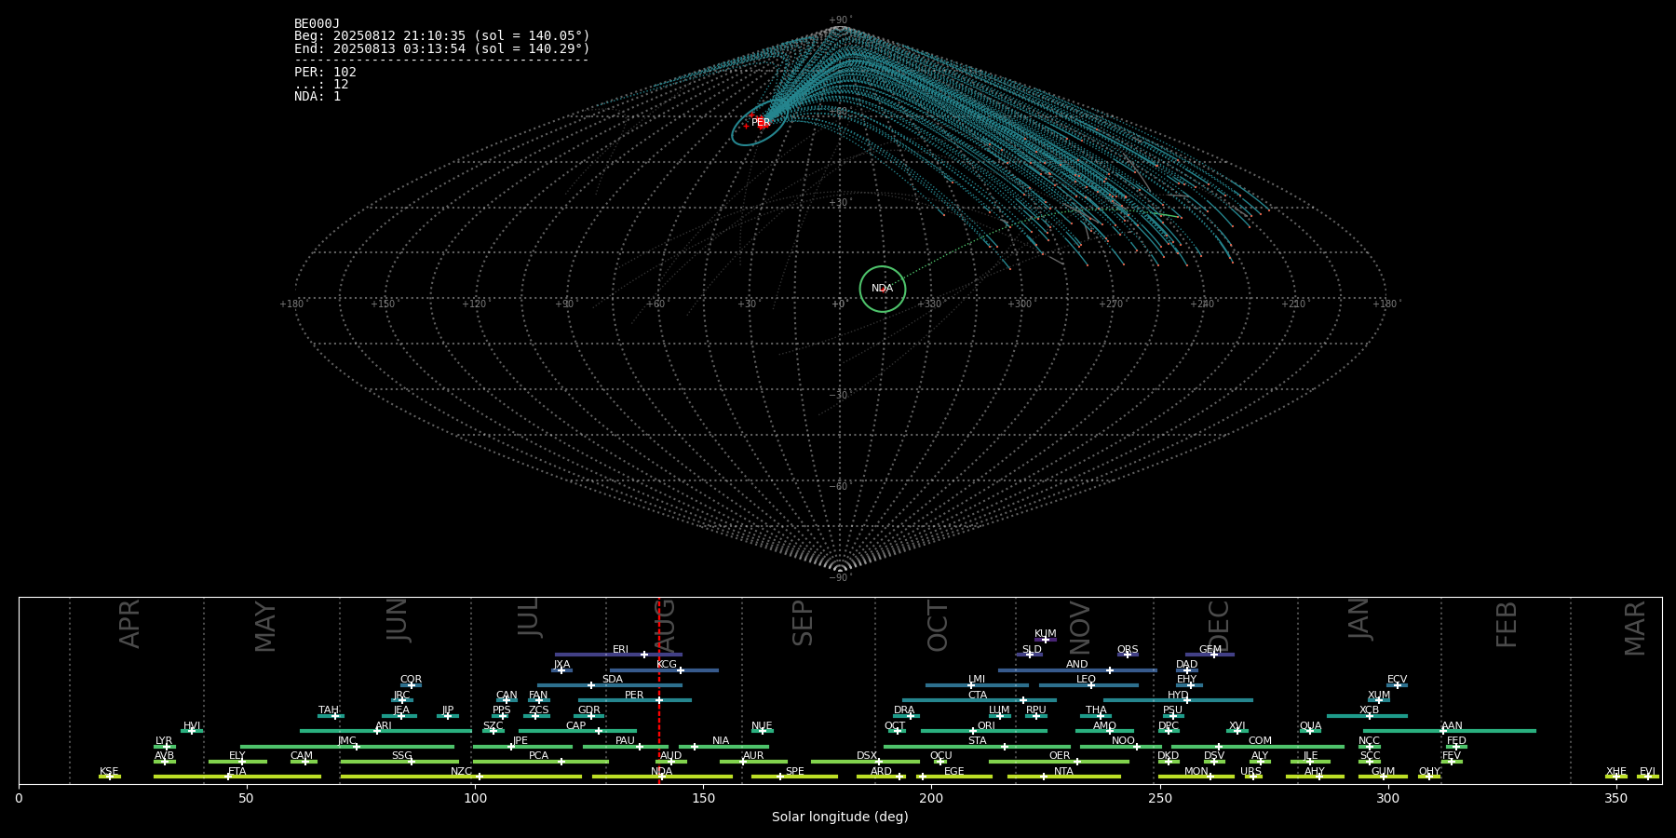Click the XUM shower label
The width and height of the screenshot is (1676, 838).
(1379, 696)
